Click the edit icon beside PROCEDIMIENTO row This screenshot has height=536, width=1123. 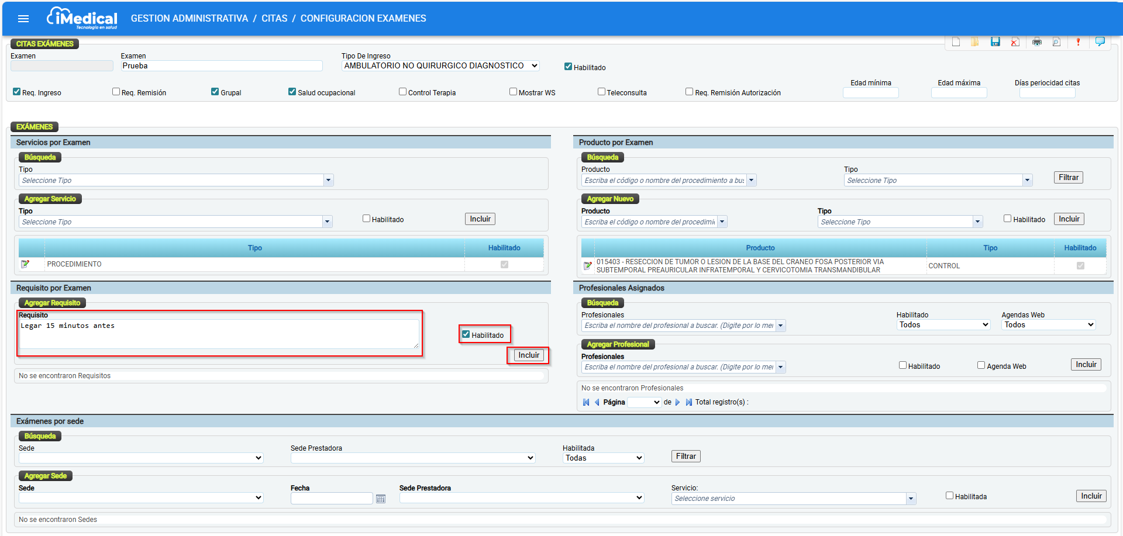click(x=25, y=264)
